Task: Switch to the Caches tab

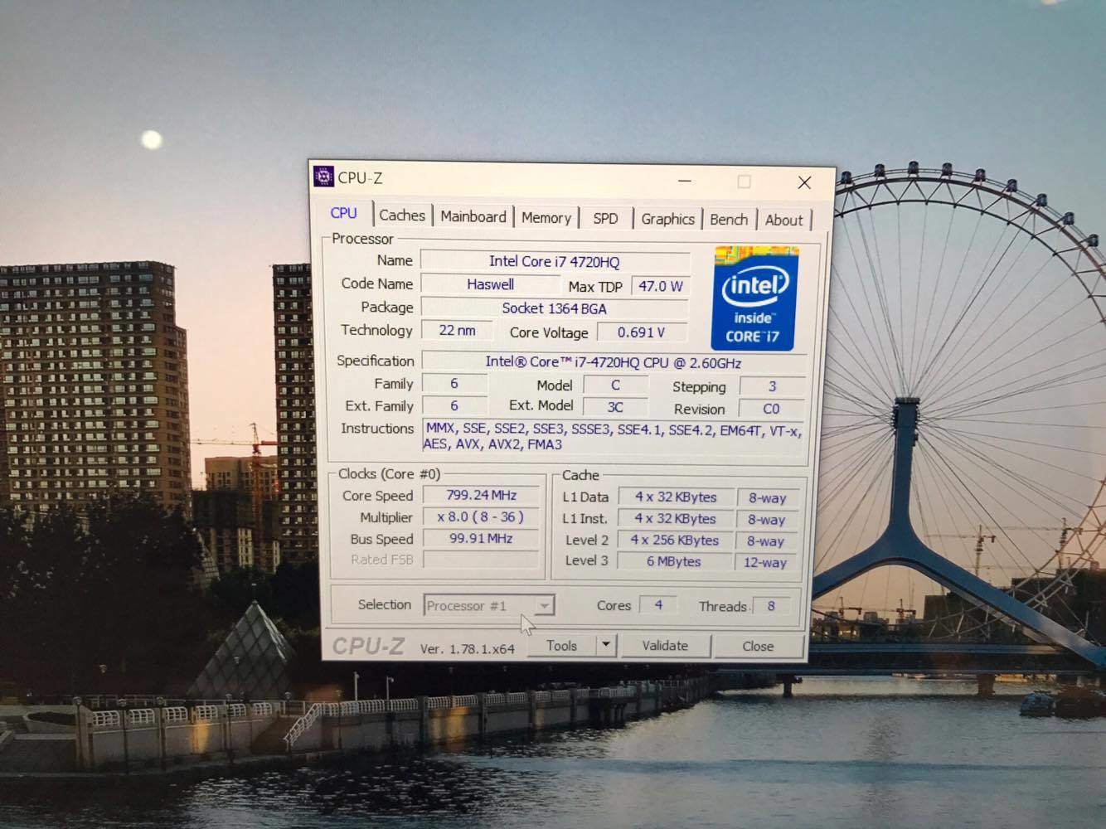Action: pyautogui.click(x=402, y=216)
